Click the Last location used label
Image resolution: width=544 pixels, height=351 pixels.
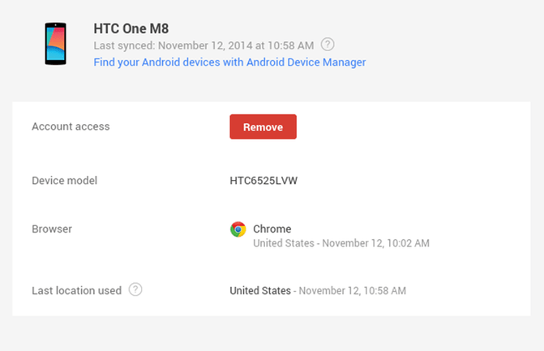(x=77, y=291)
